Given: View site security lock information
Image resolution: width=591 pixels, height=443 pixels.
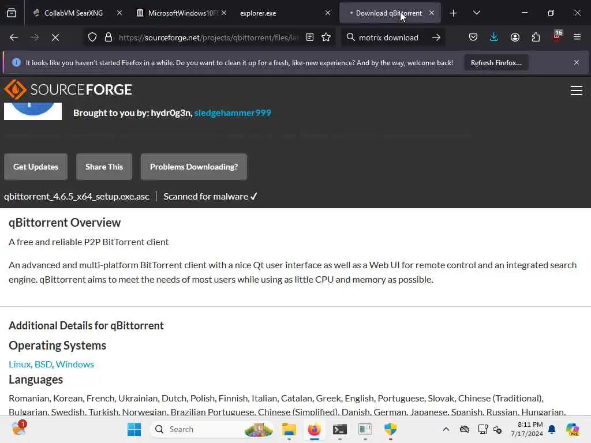Looking at the screenshot, I should pos(109,37).
